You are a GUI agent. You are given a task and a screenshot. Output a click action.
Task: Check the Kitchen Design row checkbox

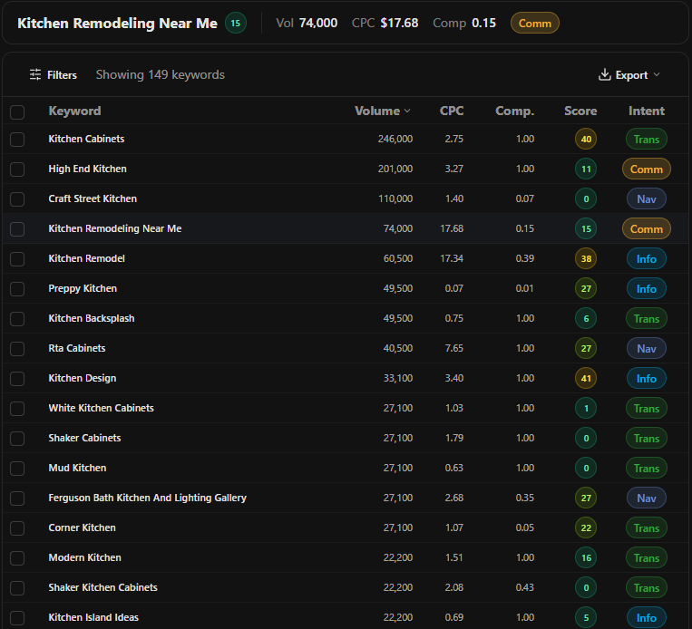(x=17, y=379)
